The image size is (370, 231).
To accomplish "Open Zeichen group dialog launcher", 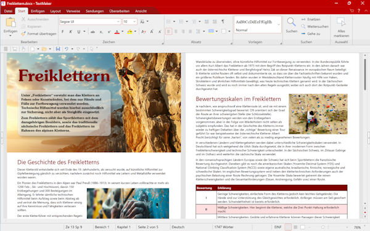I will click(162, 43).
